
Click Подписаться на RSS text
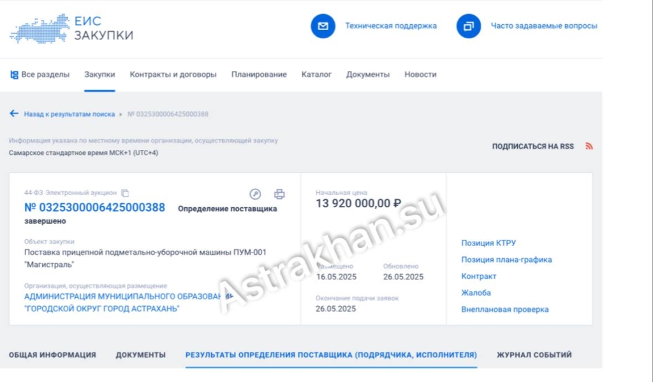pyautogui.click(x=533, y=146)
